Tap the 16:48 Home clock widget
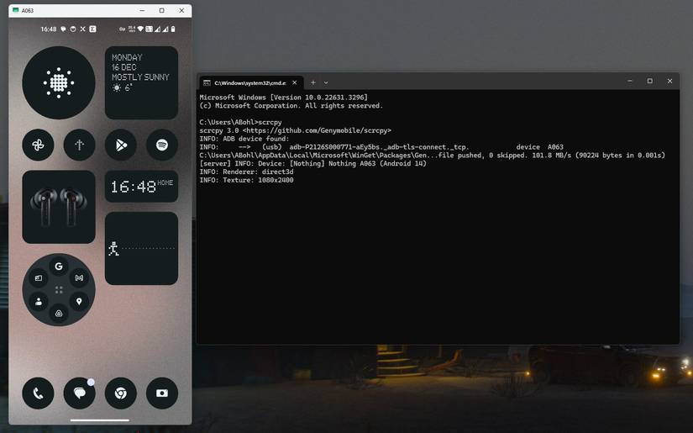 141,187
